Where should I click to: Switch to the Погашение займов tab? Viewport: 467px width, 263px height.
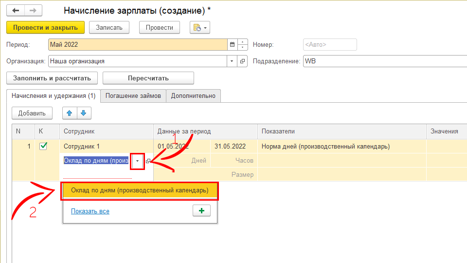(133, 96)
